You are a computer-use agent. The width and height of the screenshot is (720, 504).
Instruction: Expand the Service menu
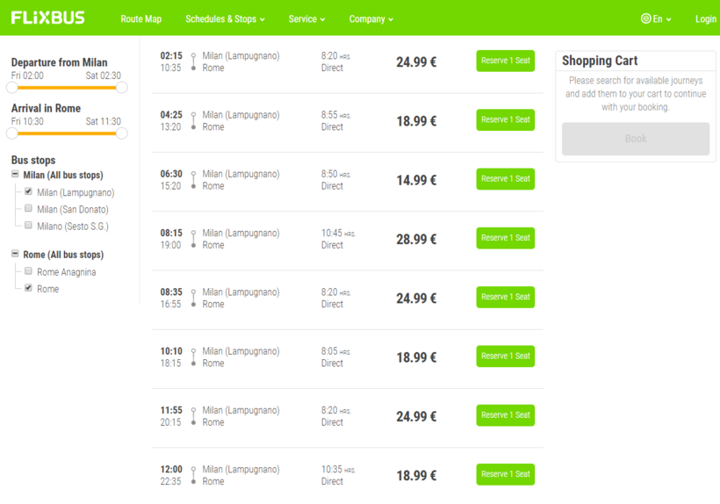[x=306, y=18]
